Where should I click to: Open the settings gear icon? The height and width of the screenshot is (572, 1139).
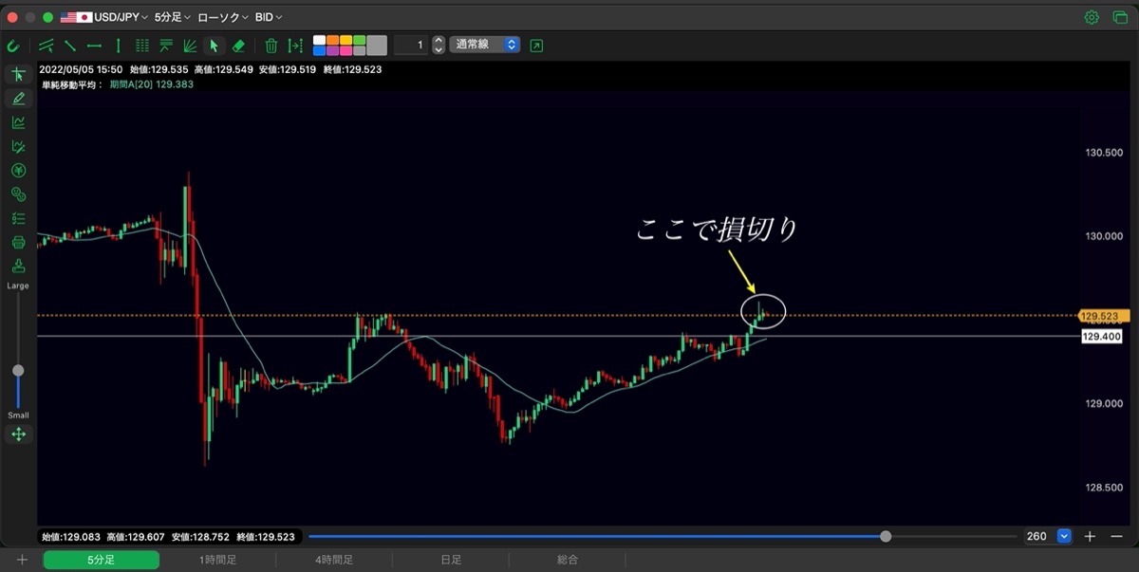tap(1092, 17)
